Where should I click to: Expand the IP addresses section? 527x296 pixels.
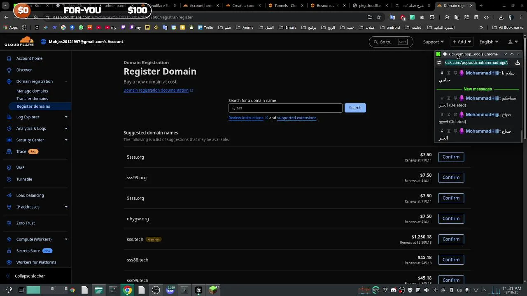pos(66,207)
